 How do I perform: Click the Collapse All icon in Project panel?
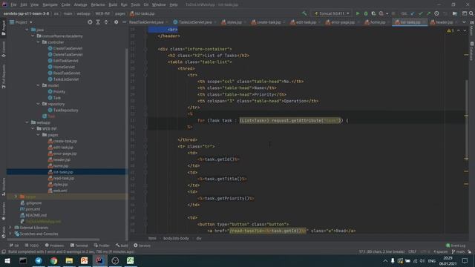pos(106,22)
